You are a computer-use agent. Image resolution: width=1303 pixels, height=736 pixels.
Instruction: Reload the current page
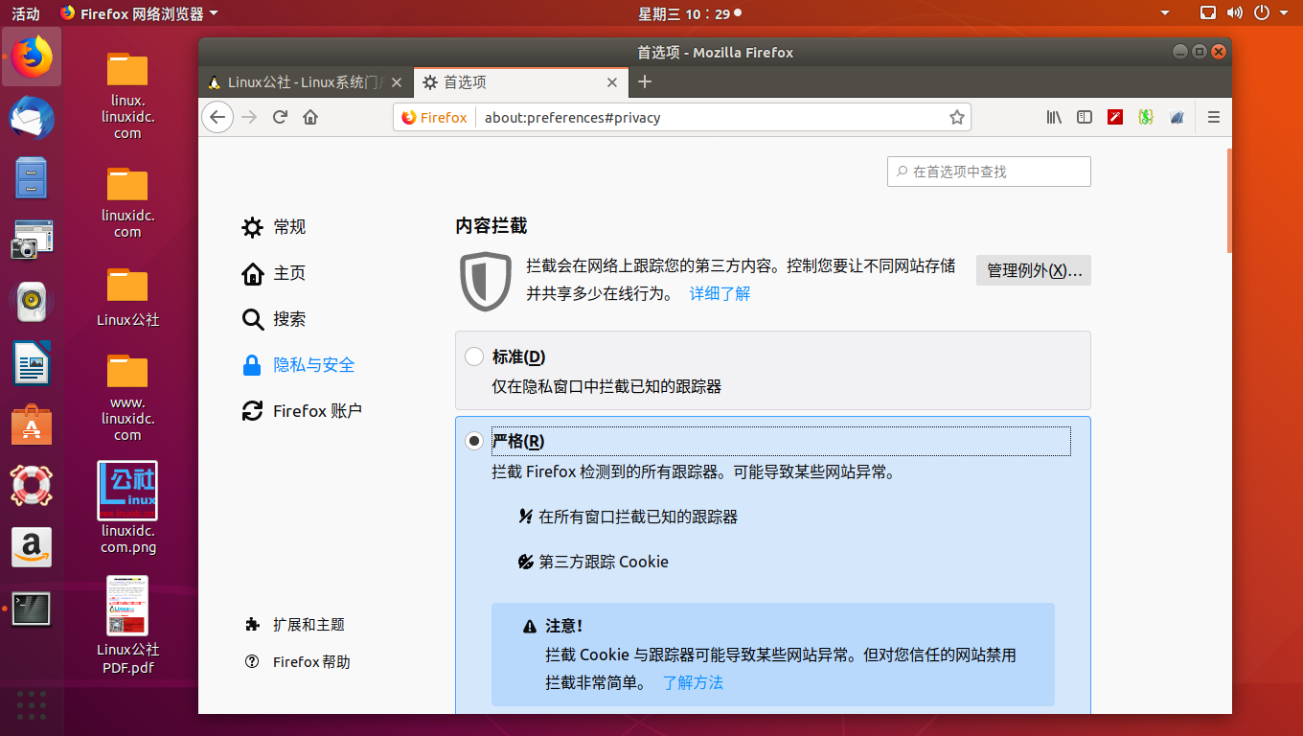[280, 117]
